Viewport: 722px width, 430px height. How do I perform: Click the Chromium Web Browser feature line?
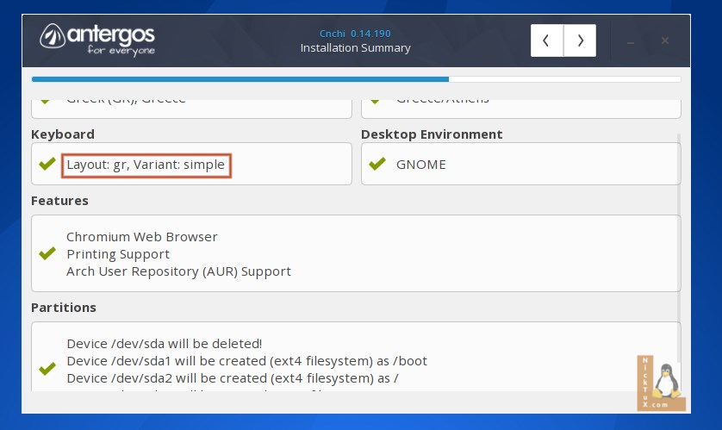click(142, 237)
